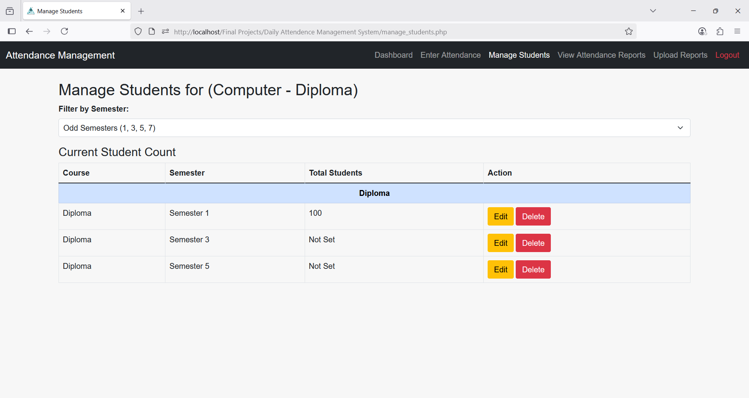Open the Dashboard navigation link
749x398 pixels.
393,55
